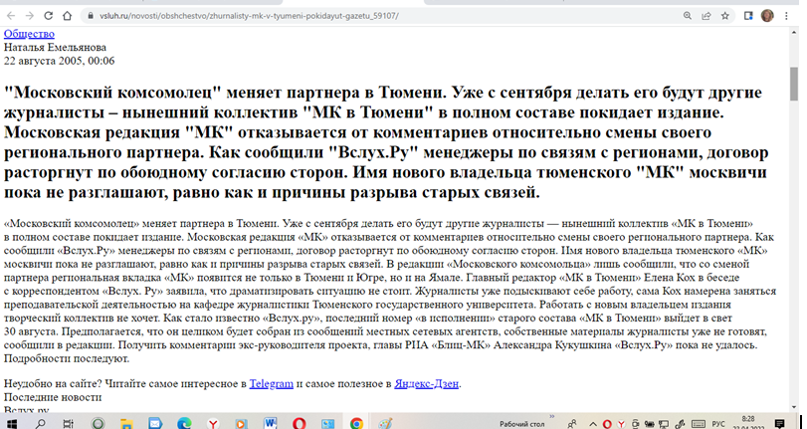Open File Explorer from taskbar
The width and height of the screenshot is (807, 429).
coord(126,423)
